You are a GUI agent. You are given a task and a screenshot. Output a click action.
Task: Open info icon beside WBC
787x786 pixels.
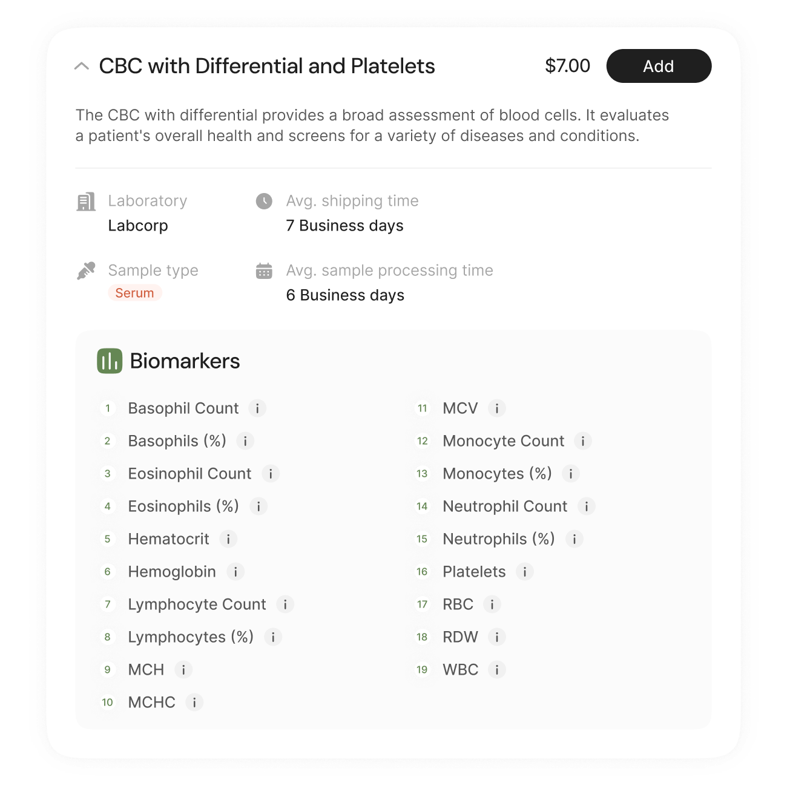pos(497,670)
